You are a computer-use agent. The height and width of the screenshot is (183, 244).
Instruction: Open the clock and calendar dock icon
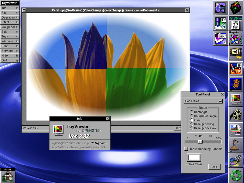pyautogui.click(x=236, y=23)
